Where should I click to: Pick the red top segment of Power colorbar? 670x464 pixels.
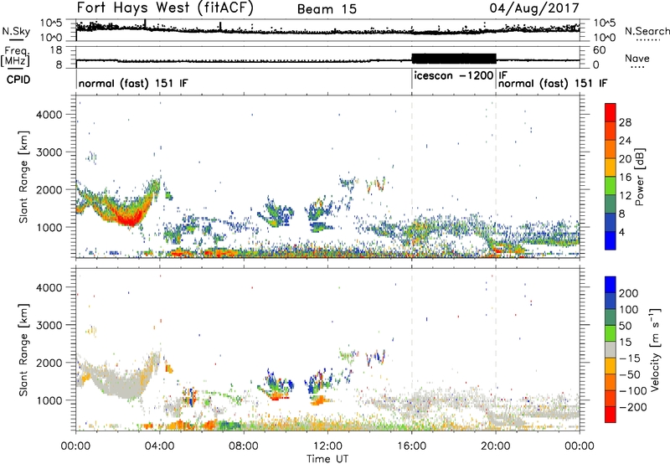(x=611, y=112)
